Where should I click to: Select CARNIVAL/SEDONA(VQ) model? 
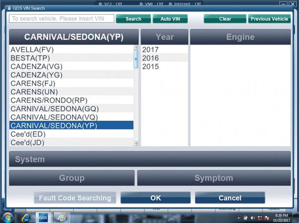click(71, 117)
